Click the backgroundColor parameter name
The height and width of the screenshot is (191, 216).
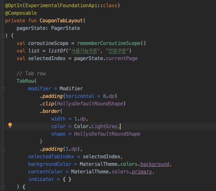tap(50, 164)
